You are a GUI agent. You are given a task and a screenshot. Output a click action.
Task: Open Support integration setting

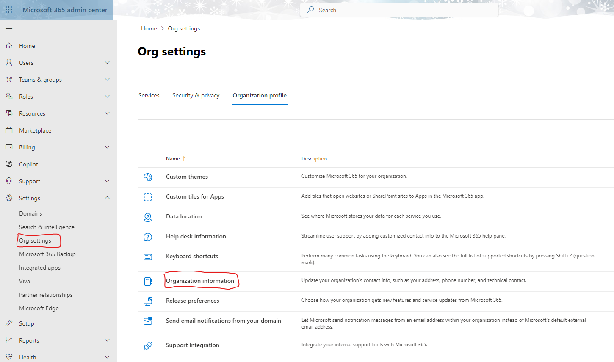[x=193, y=345]
